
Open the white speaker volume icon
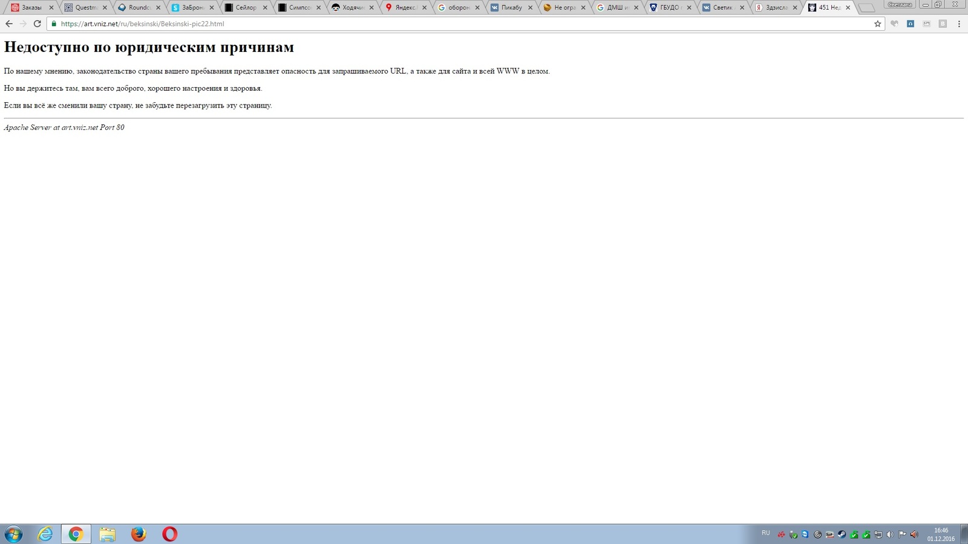tap(890, 534)
